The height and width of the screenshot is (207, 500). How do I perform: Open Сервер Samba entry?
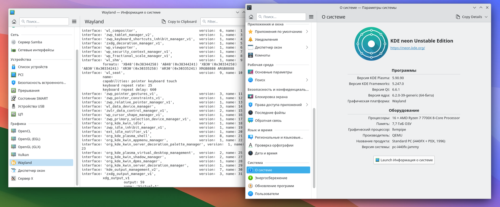(41, 42)
